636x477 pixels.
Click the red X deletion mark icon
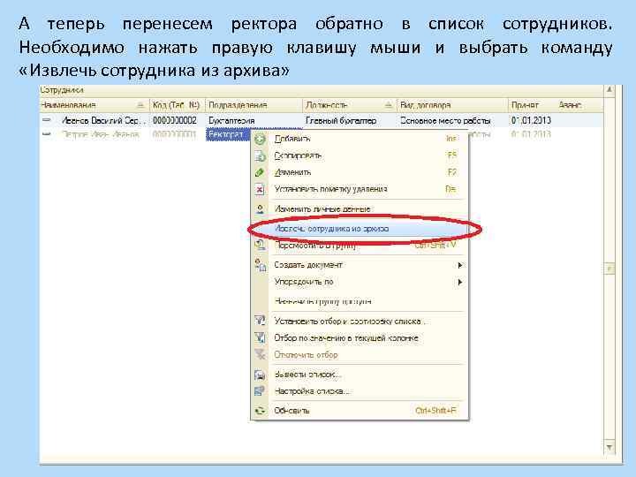[x=260, y=189]
